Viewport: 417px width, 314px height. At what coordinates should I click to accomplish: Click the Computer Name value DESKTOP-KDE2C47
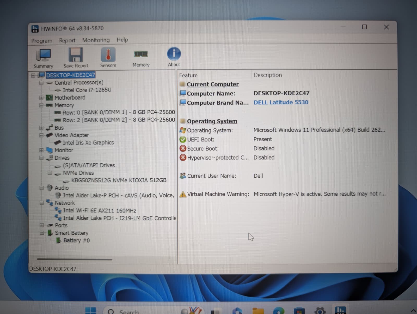(281, 93)
